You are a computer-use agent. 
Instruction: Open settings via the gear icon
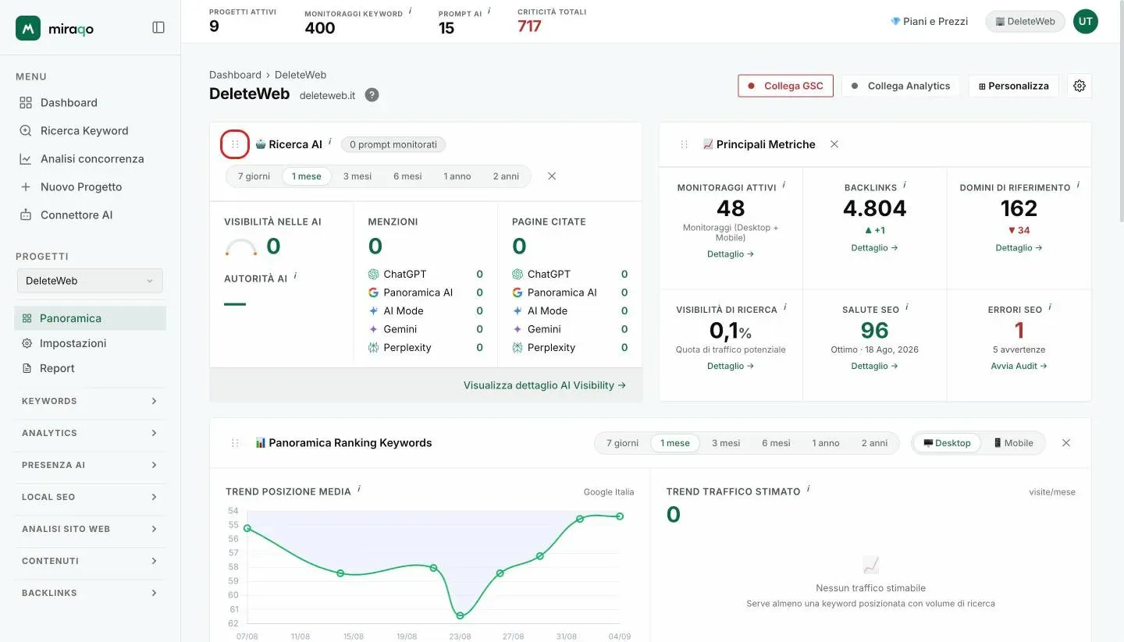1080,86
